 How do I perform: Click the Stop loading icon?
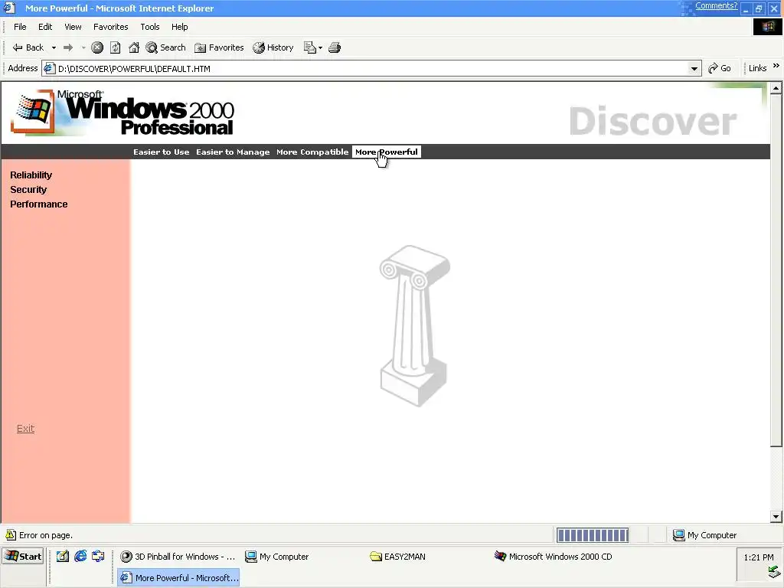97,47
